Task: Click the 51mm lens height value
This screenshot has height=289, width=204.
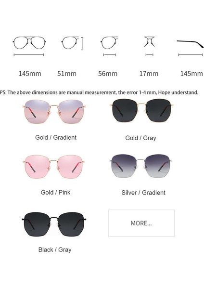Action: point(67,74)
